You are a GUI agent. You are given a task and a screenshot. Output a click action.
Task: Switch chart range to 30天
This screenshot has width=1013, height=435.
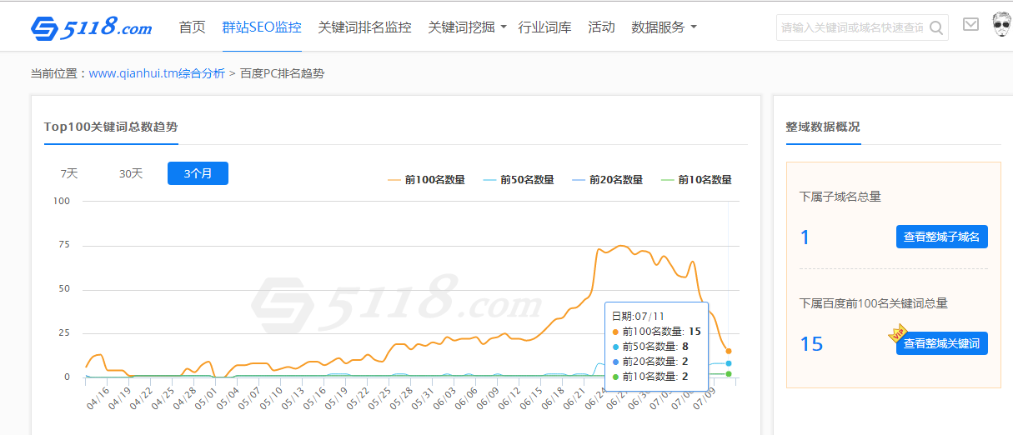[x=131, y=173]
